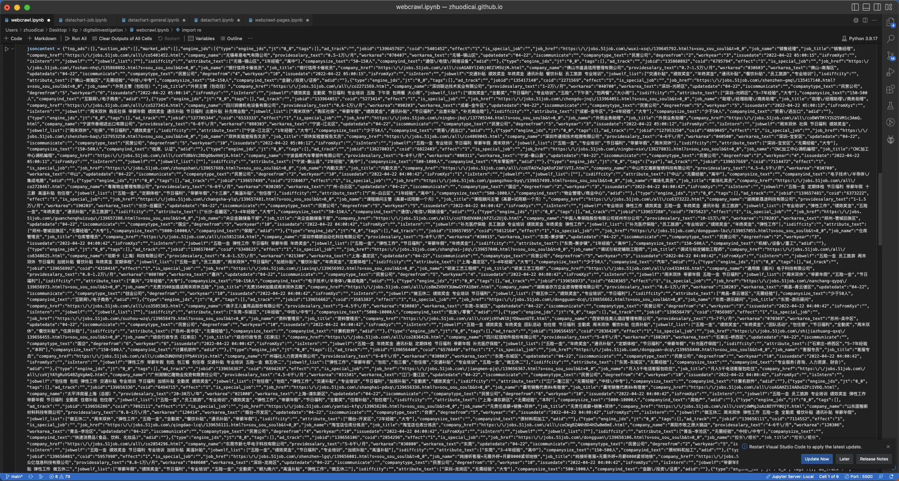Click the notebook settings gear icon
Image resolution: width=899 pixels, height=481 pixels.
point(856,20)
